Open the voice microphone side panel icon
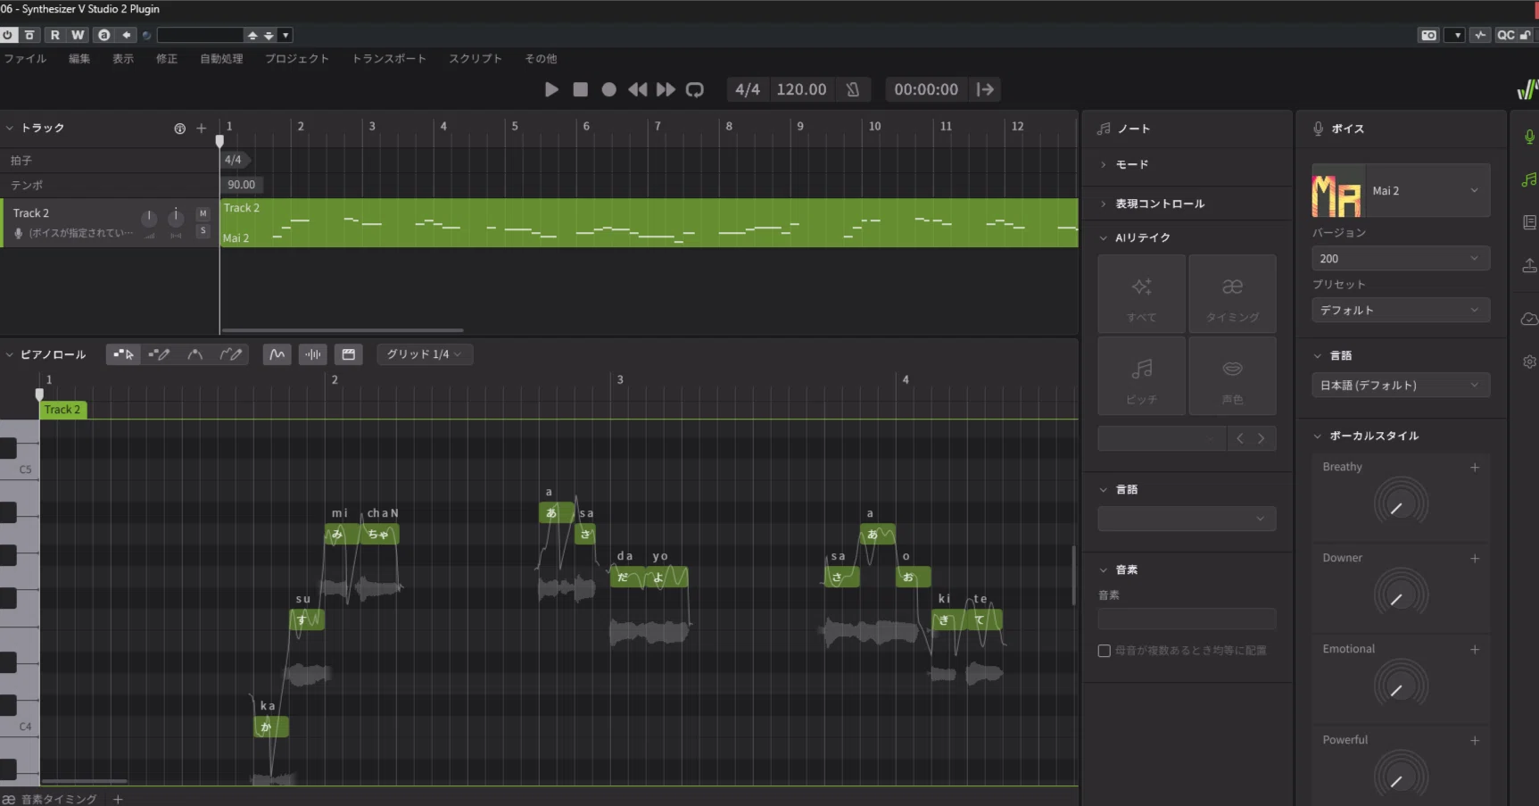This screenshot has height=806, width=1539. [1529, 137]
